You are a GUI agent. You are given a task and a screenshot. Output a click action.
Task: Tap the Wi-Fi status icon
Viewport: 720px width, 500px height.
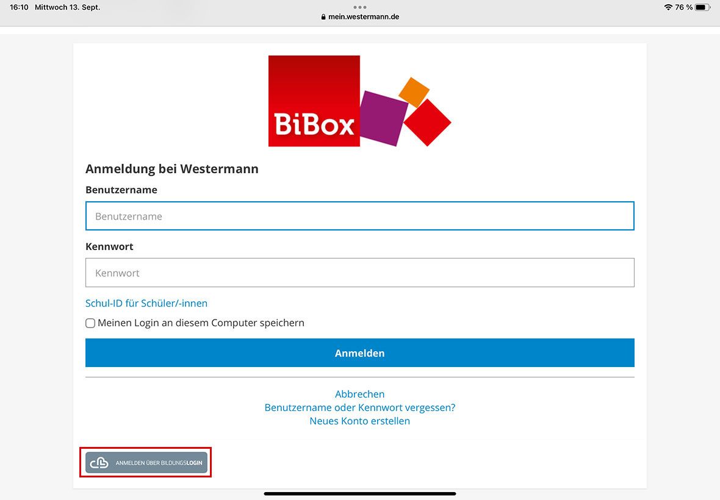pyautogui.click(x=668, y=7)
